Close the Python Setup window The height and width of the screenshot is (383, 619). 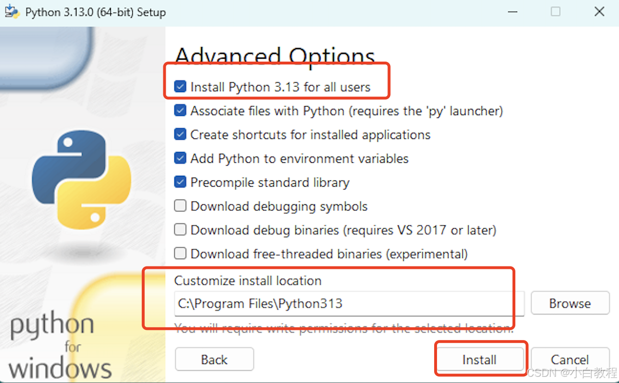599,11
